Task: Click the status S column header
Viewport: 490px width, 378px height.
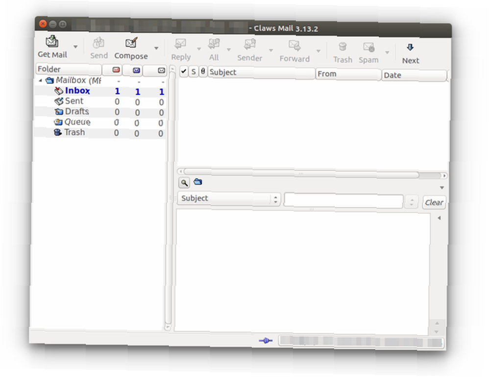Action: (194, 72)
